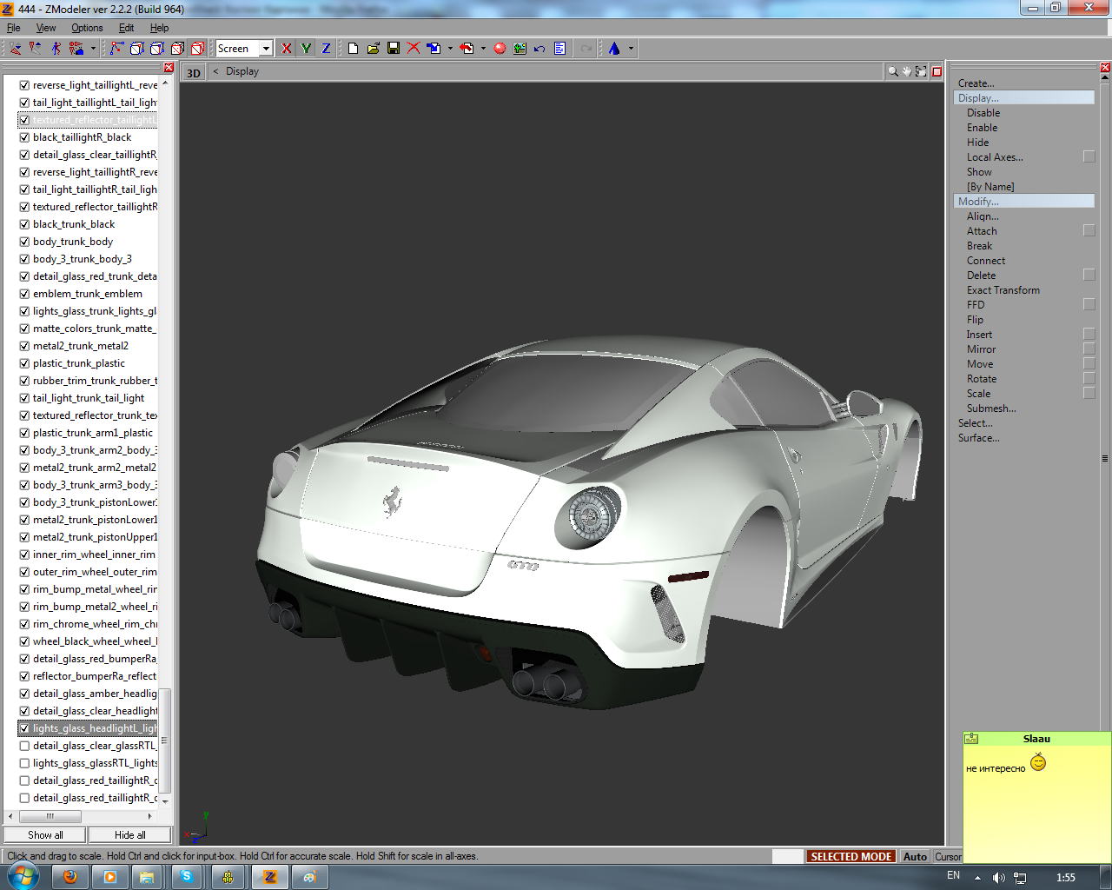The image size is (1112, 890).
Task: Toggle the Z axis constraint
Action: [326, 49]
